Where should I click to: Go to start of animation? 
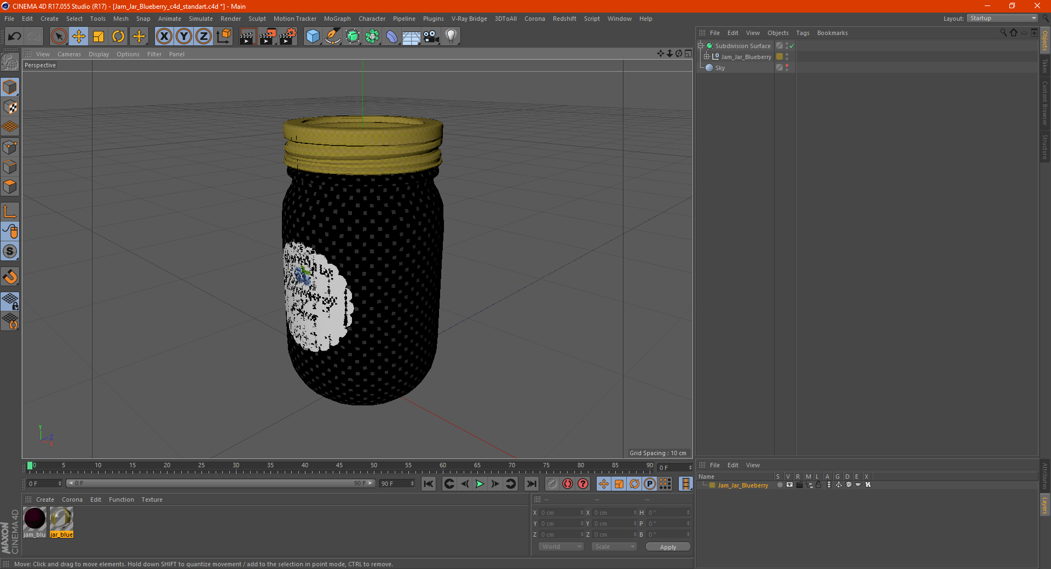click(429, 484)
